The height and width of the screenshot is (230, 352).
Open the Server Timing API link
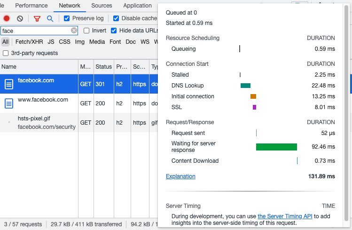click(x=285, y=216)
